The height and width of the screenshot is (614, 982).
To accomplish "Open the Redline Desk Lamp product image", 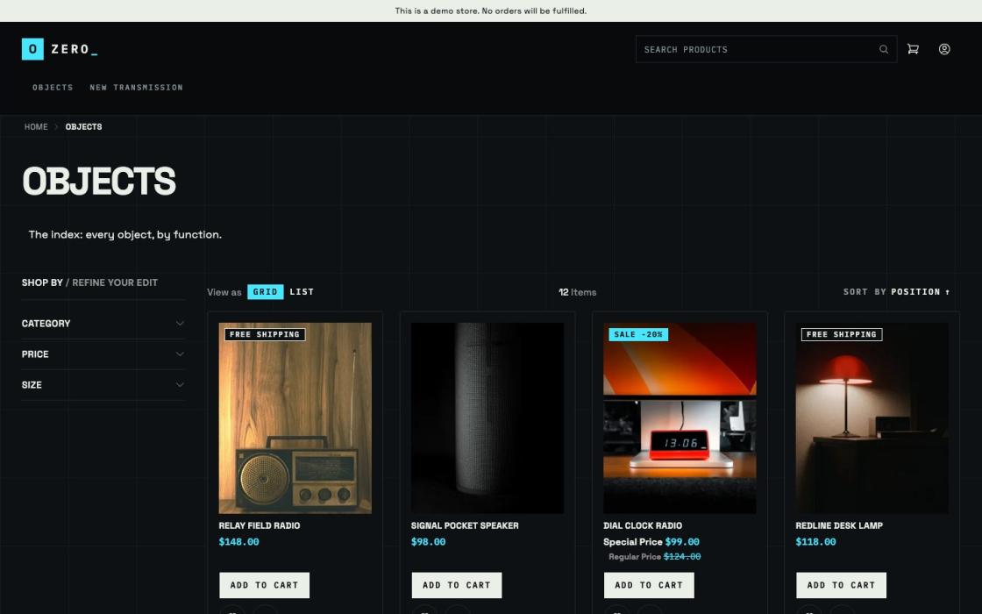I will tap(872, 418).
